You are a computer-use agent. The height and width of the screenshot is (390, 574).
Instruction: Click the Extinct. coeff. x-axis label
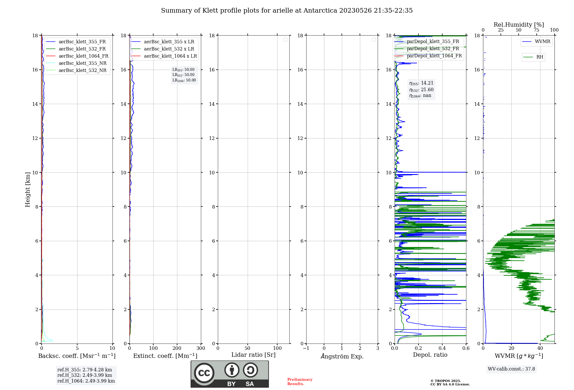[165, 356]
